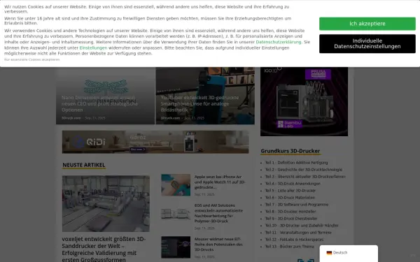This screenshot has height=262, width=420.
Task: Click the NEUSTE ARTIKEL heading
Action: pyautogui.click(x=84, y=165)
